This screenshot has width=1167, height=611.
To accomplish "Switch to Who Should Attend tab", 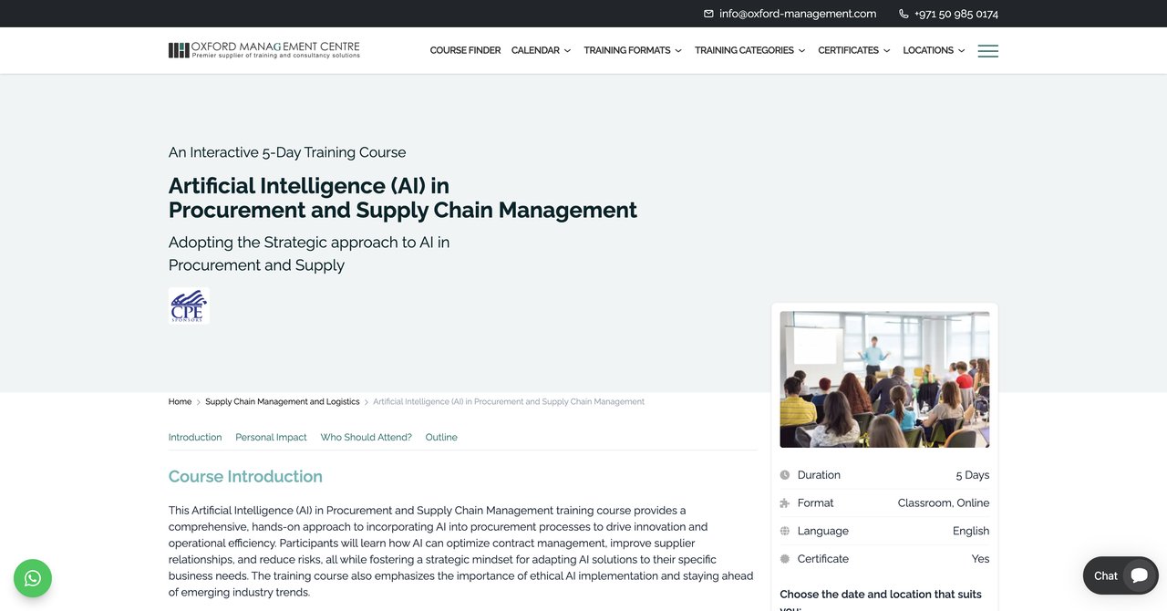I will pyautogui.click(x=366, y=438).
